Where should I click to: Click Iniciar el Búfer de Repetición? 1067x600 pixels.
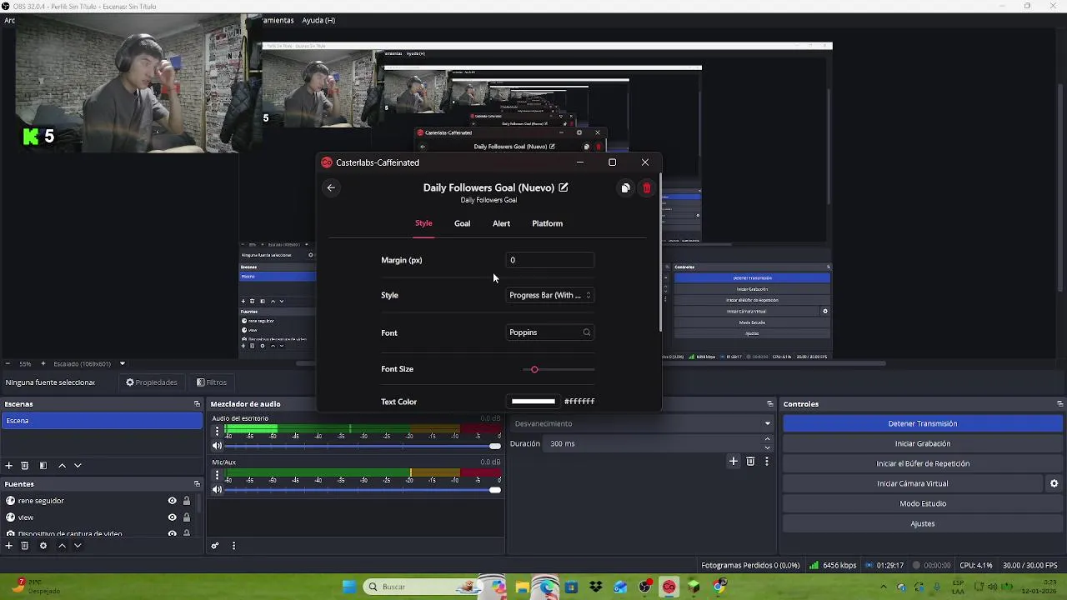click(x=922, y=463)
